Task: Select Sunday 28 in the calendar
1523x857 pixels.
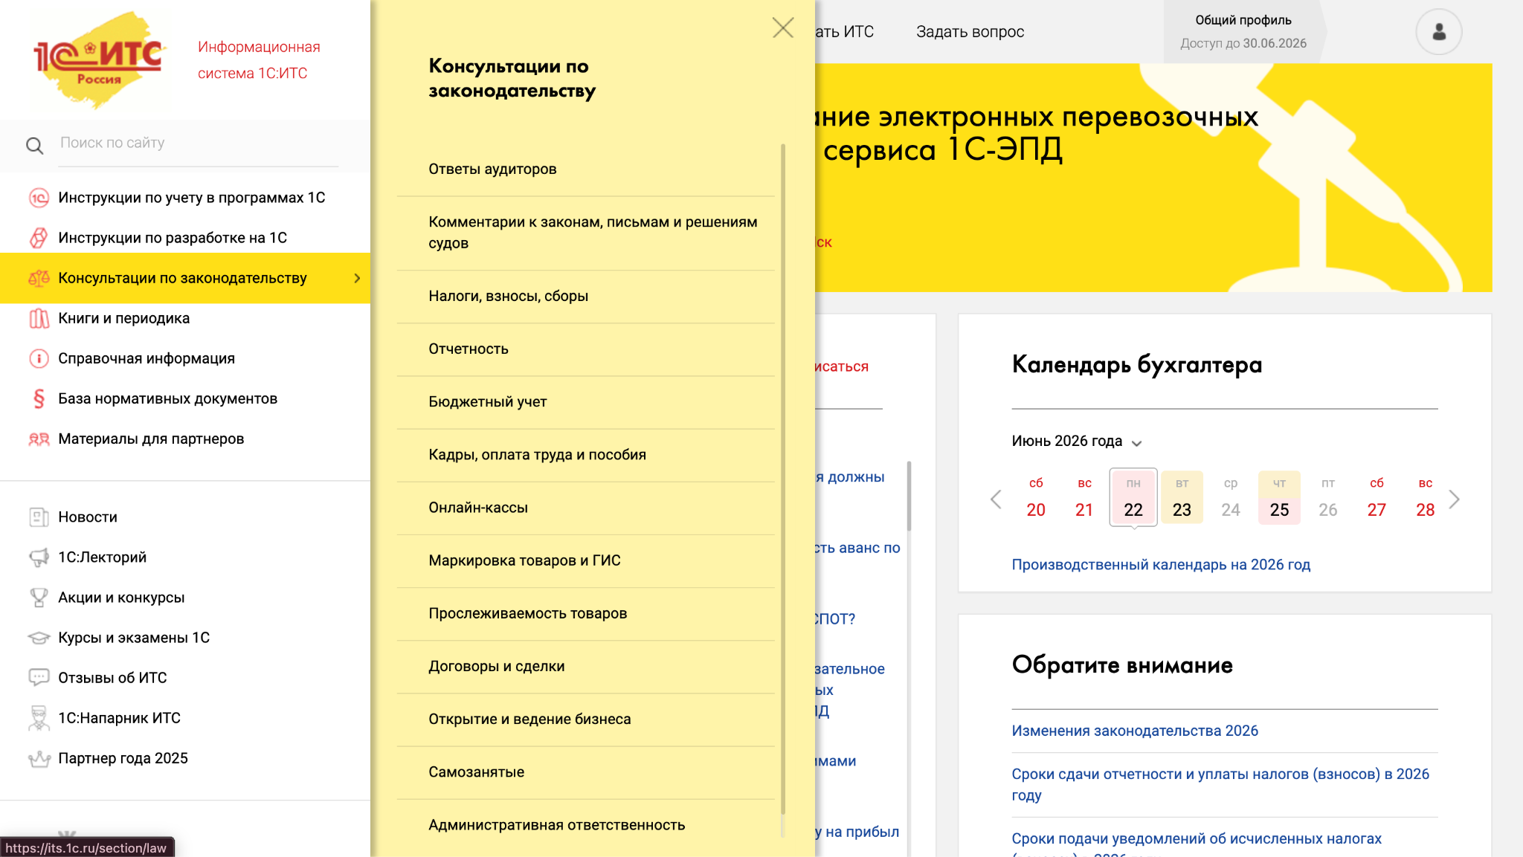Action: (1425, 497)
